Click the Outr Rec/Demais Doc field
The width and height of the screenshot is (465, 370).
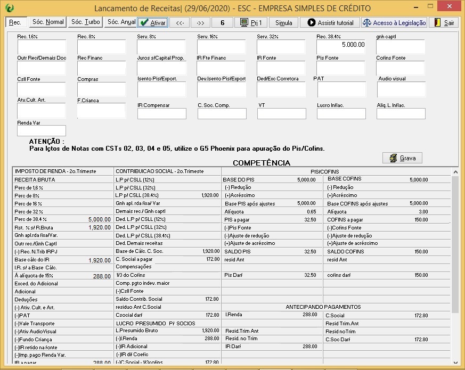pyautogui.click(x=42, y=68)
